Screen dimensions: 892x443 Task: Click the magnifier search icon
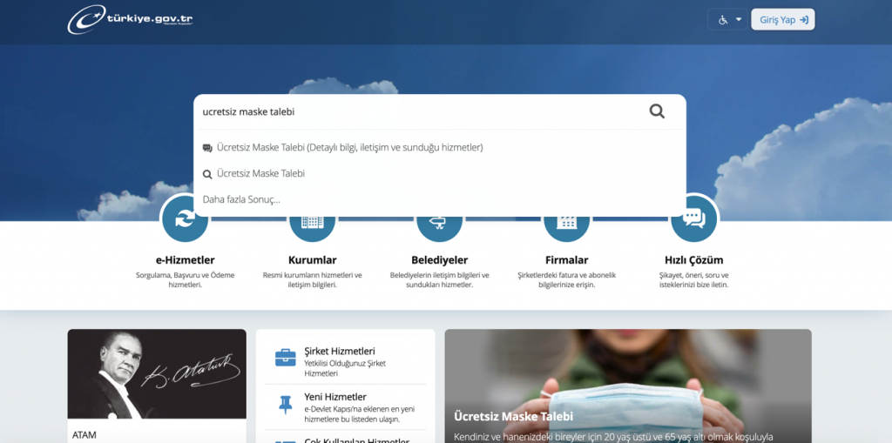pos(657,111)
